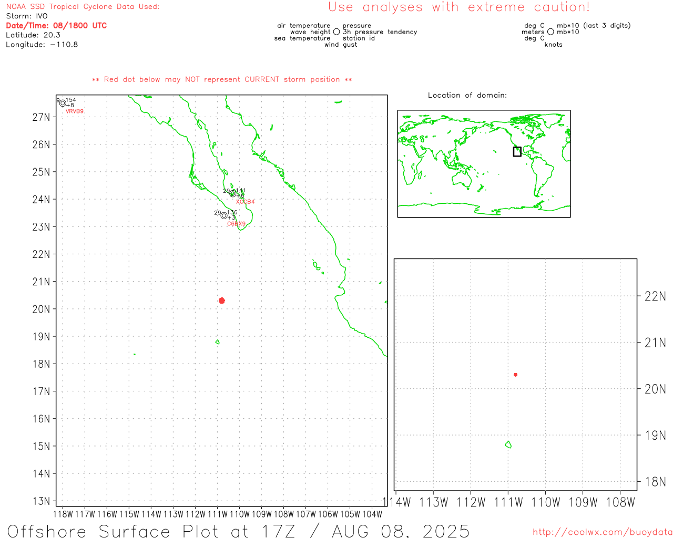Open the world map thumbnail under 'Location of domain'

(484, 163)
